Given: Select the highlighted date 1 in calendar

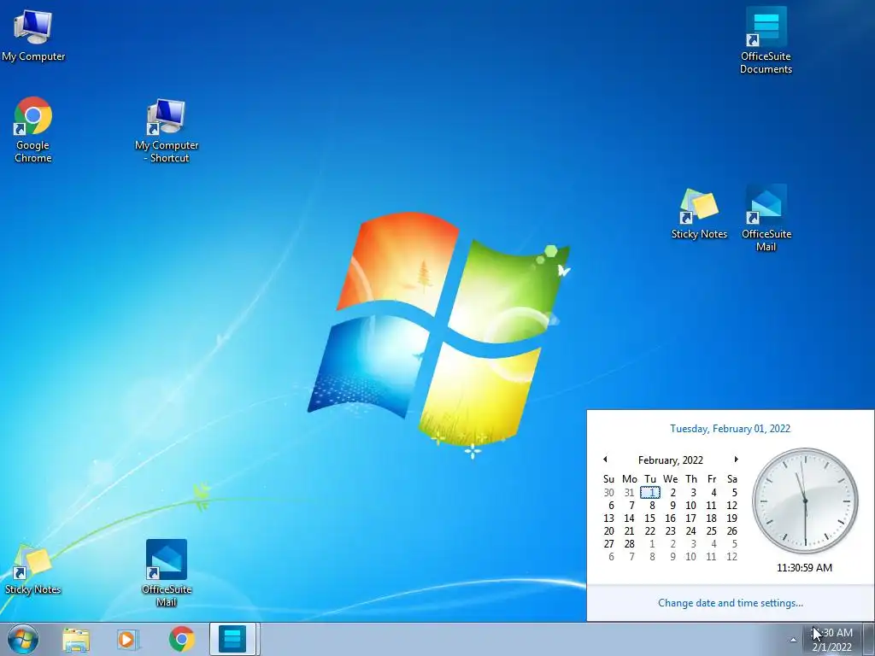Looking at the screenshot, I should [x=650, y=493].
